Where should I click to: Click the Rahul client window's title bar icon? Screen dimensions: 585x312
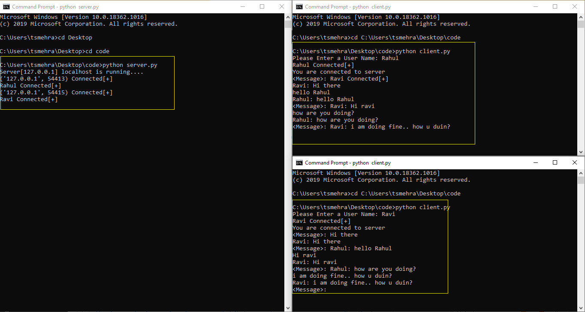[299, 7]
